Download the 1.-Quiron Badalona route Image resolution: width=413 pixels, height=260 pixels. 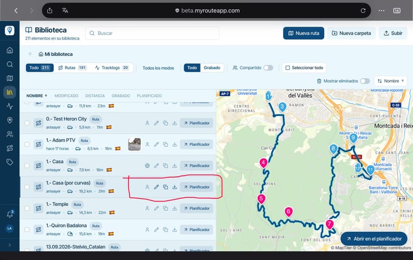pos(174,230)
